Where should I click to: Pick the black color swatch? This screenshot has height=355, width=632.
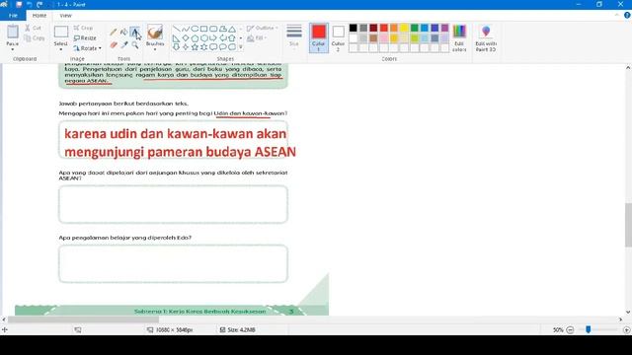(354, 28)
